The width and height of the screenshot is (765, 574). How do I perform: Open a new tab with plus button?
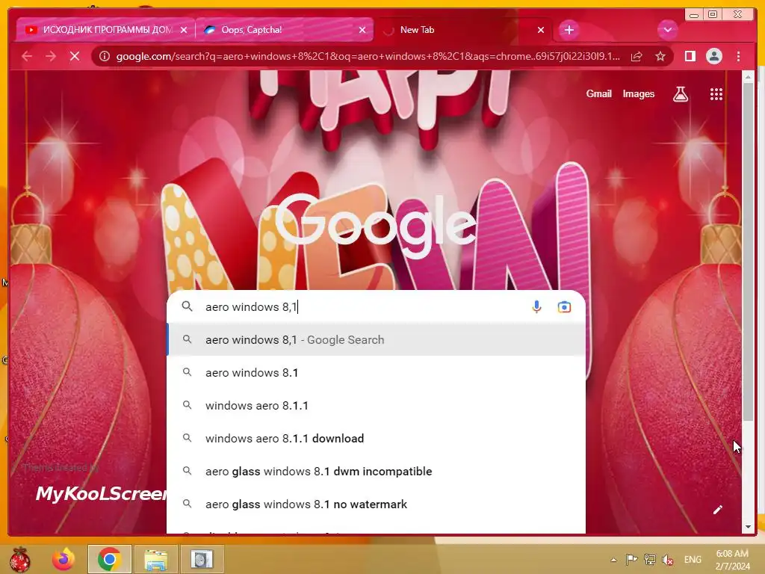click(x=569, y=30)
